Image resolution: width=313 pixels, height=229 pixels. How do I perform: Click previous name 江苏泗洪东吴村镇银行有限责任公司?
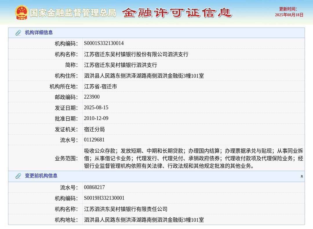pyautogui.click(x=126, y=209)
